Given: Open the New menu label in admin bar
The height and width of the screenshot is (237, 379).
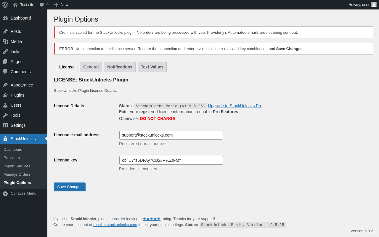Looking at the screenshot, I should point(65,5).
